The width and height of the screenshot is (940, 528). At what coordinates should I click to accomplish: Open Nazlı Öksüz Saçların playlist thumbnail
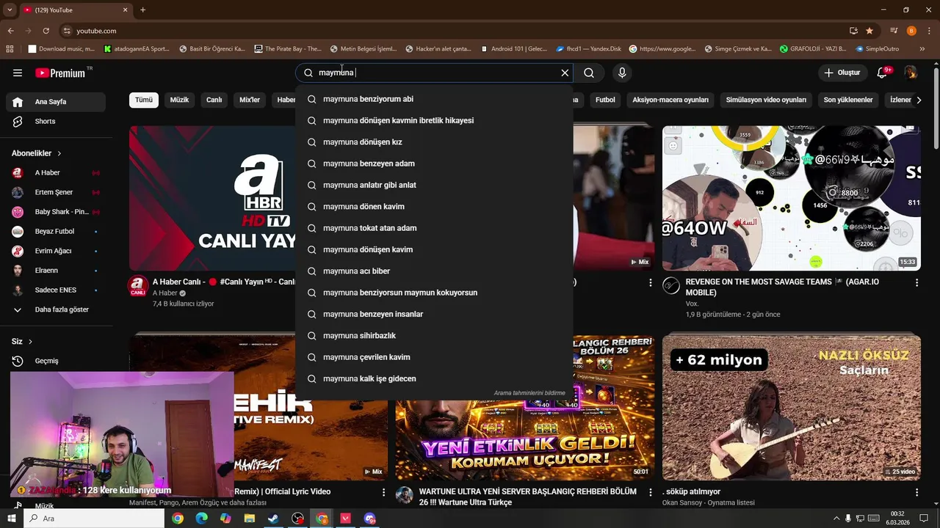click(791, 408)
